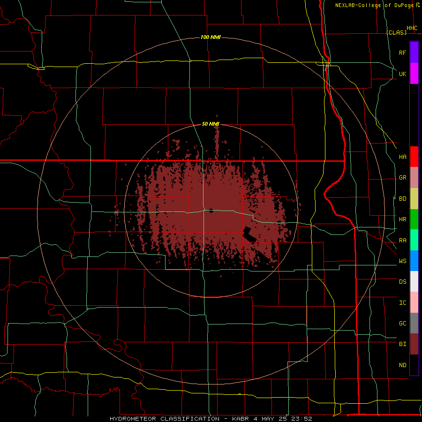
Task: Click the RF legend label
Action: click(x=402, y=53)
